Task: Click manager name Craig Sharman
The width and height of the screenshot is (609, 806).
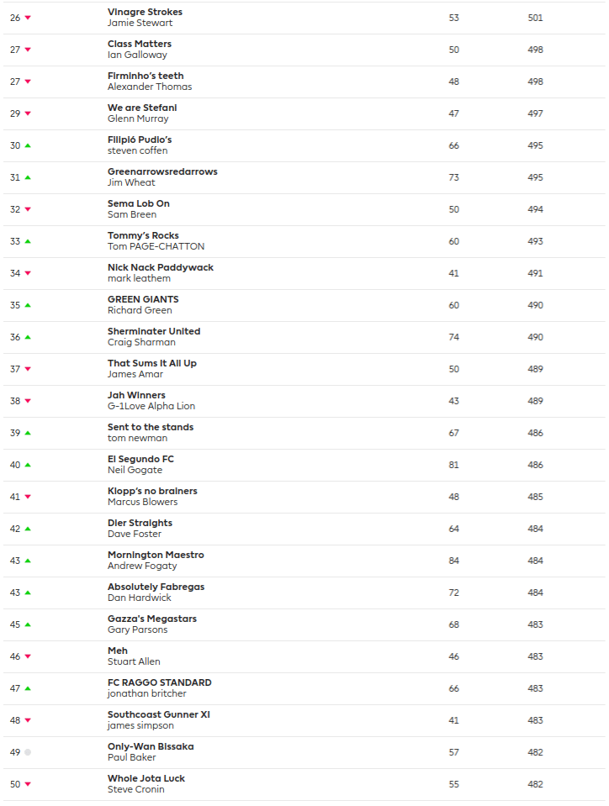Action: click(141, 342)
